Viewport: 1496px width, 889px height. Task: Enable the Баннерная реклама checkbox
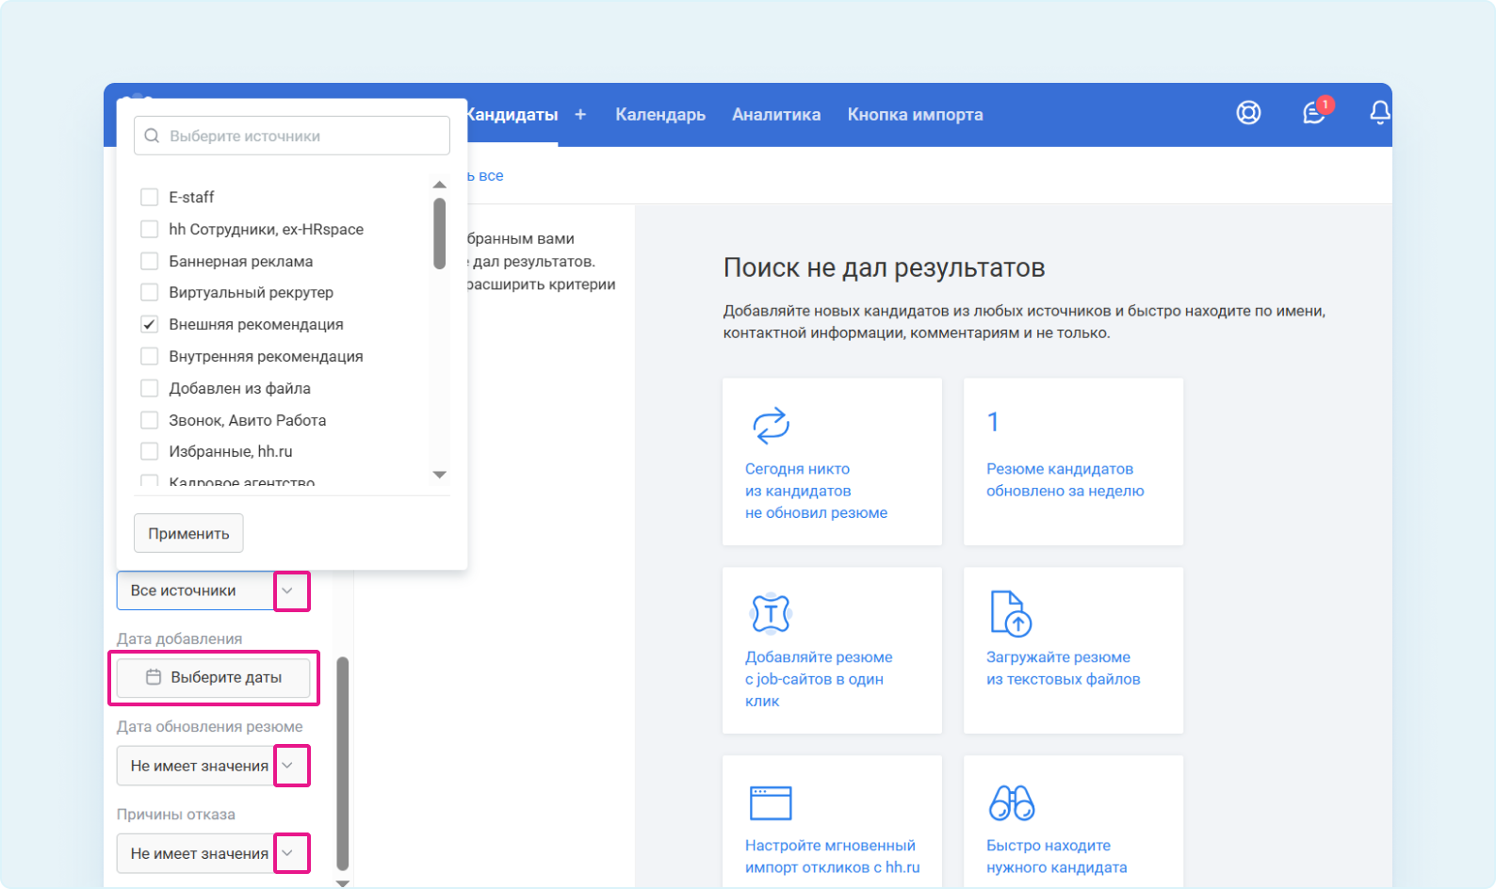149,261
